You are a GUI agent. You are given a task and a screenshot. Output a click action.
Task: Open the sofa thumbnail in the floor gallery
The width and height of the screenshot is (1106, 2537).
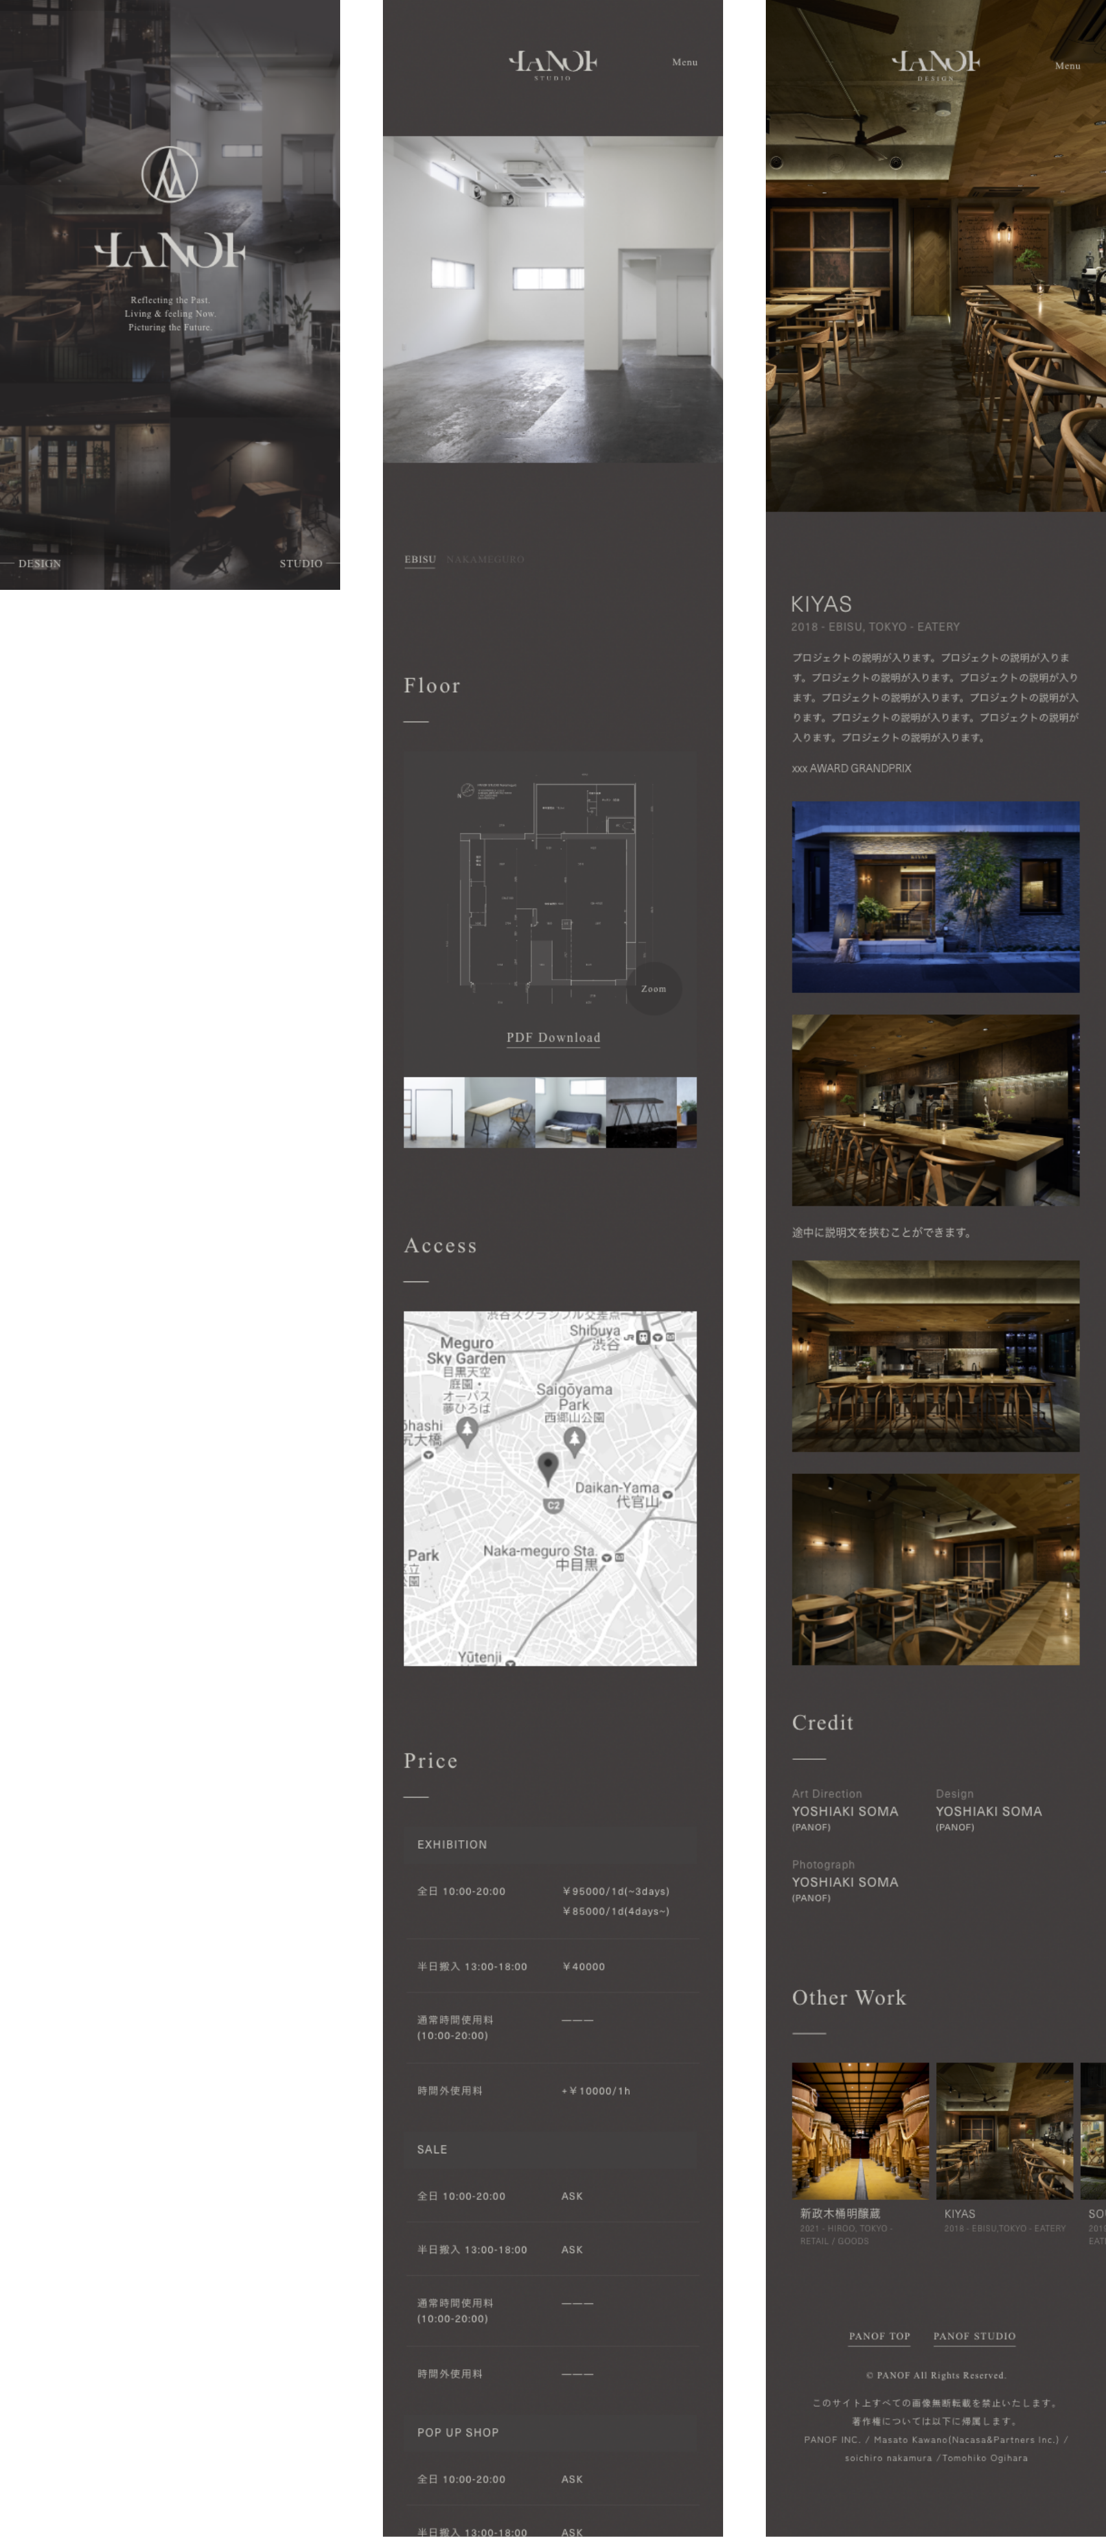[570, 1112]
